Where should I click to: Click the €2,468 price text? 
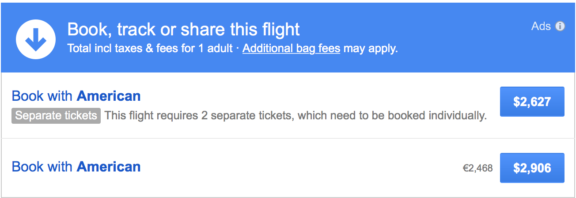pyautogui.click(x=477, y=168)
